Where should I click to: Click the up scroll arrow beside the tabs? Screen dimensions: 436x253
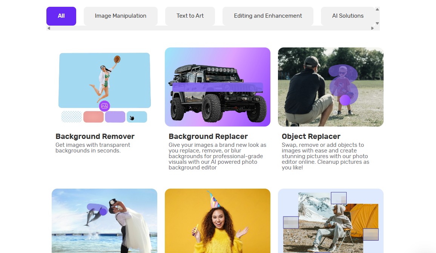pos(377,9)
